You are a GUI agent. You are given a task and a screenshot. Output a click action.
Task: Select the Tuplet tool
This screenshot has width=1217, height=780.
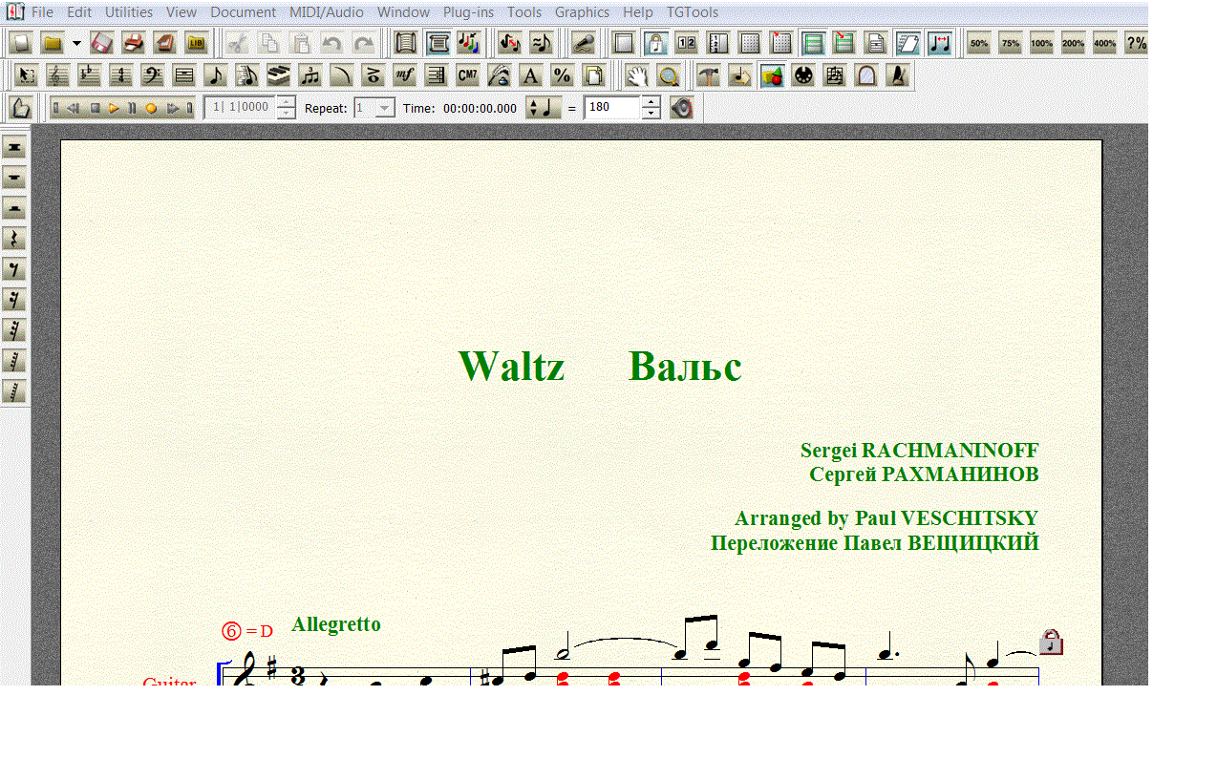click(310, 75)
